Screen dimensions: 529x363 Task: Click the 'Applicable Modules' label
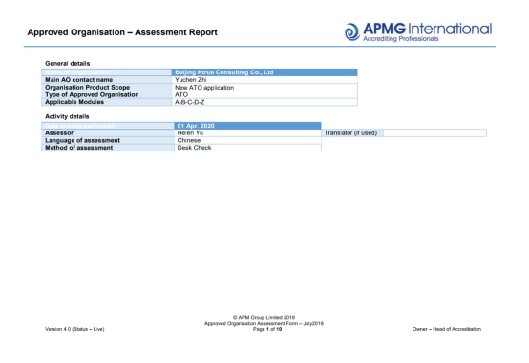click(x=74, y=102)
